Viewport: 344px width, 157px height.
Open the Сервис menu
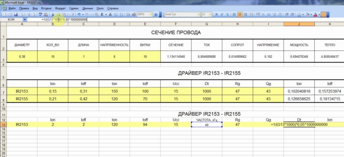point(74,8)
